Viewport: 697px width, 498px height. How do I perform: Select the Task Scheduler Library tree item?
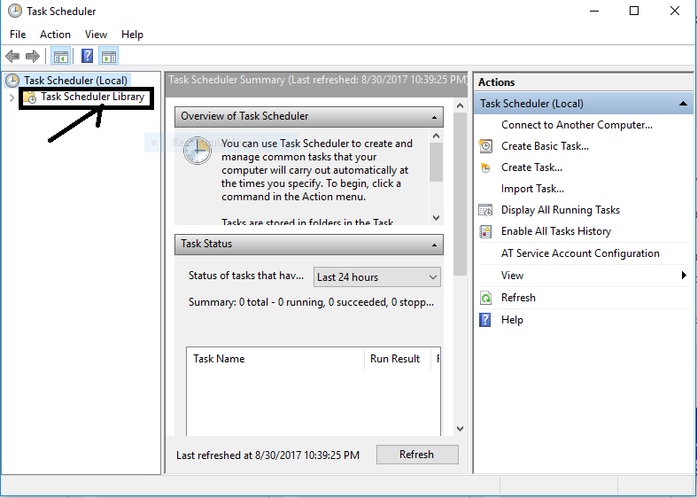click(92, 97)
